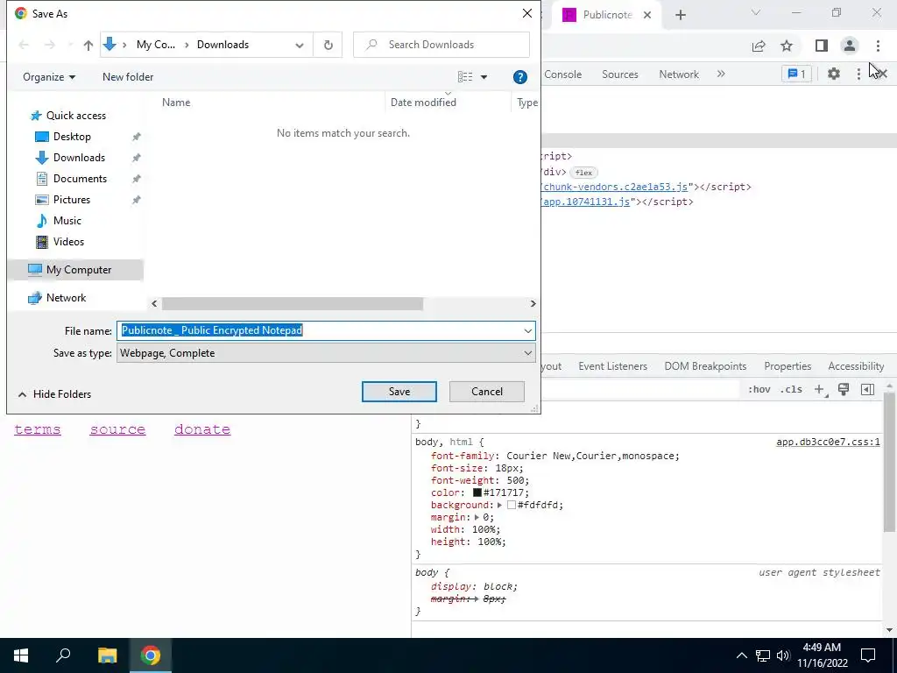Click the Up directory arrow in Save As
897x673 pixels.
point(88,46)
